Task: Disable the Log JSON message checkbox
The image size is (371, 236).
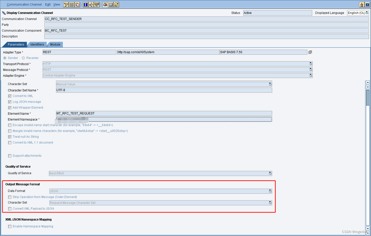Action: (x=10, y=102)
